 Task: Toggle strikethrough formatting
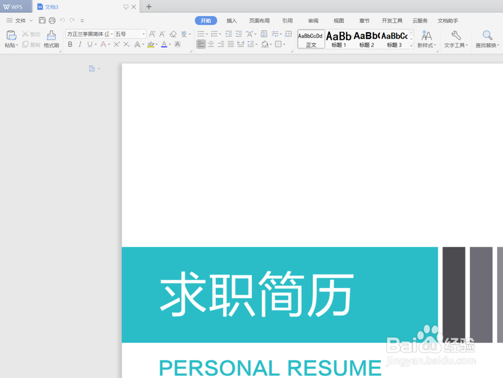[x=103, y=44]
